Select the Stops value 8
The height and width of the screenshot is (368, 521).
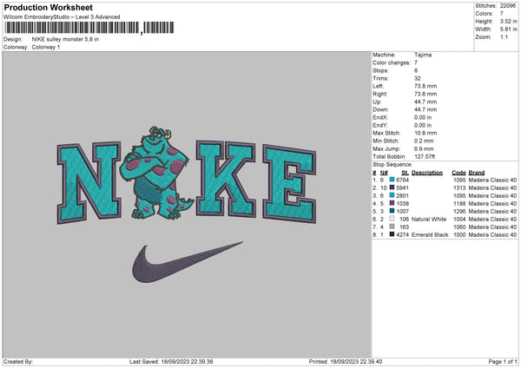(416, 70)
